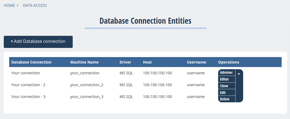
Task: Click the Database Connection Entities page title
Action: pos(145,21)
